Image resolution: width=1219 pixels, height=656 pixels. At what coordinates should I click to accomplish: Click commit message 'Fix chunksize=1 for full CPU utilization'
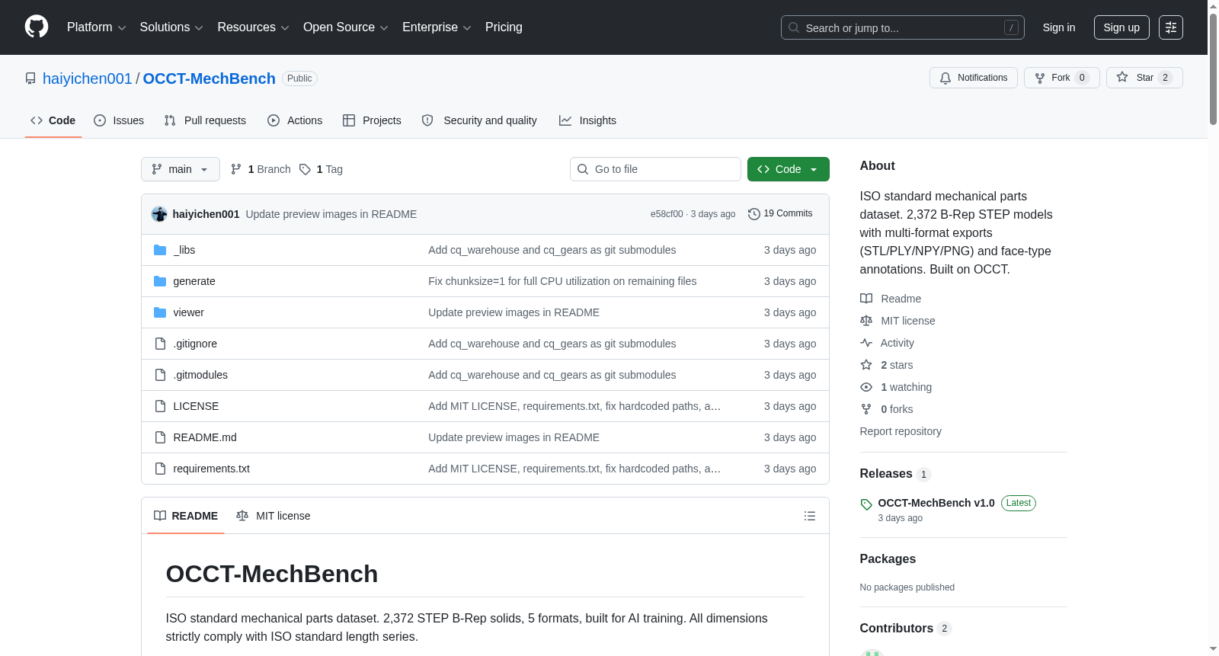[562, 281]
